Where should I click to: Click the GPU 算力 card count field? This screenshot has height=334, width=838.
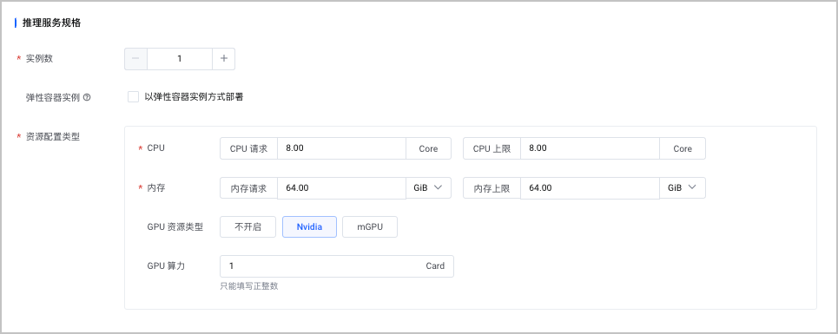click(337, 266)
